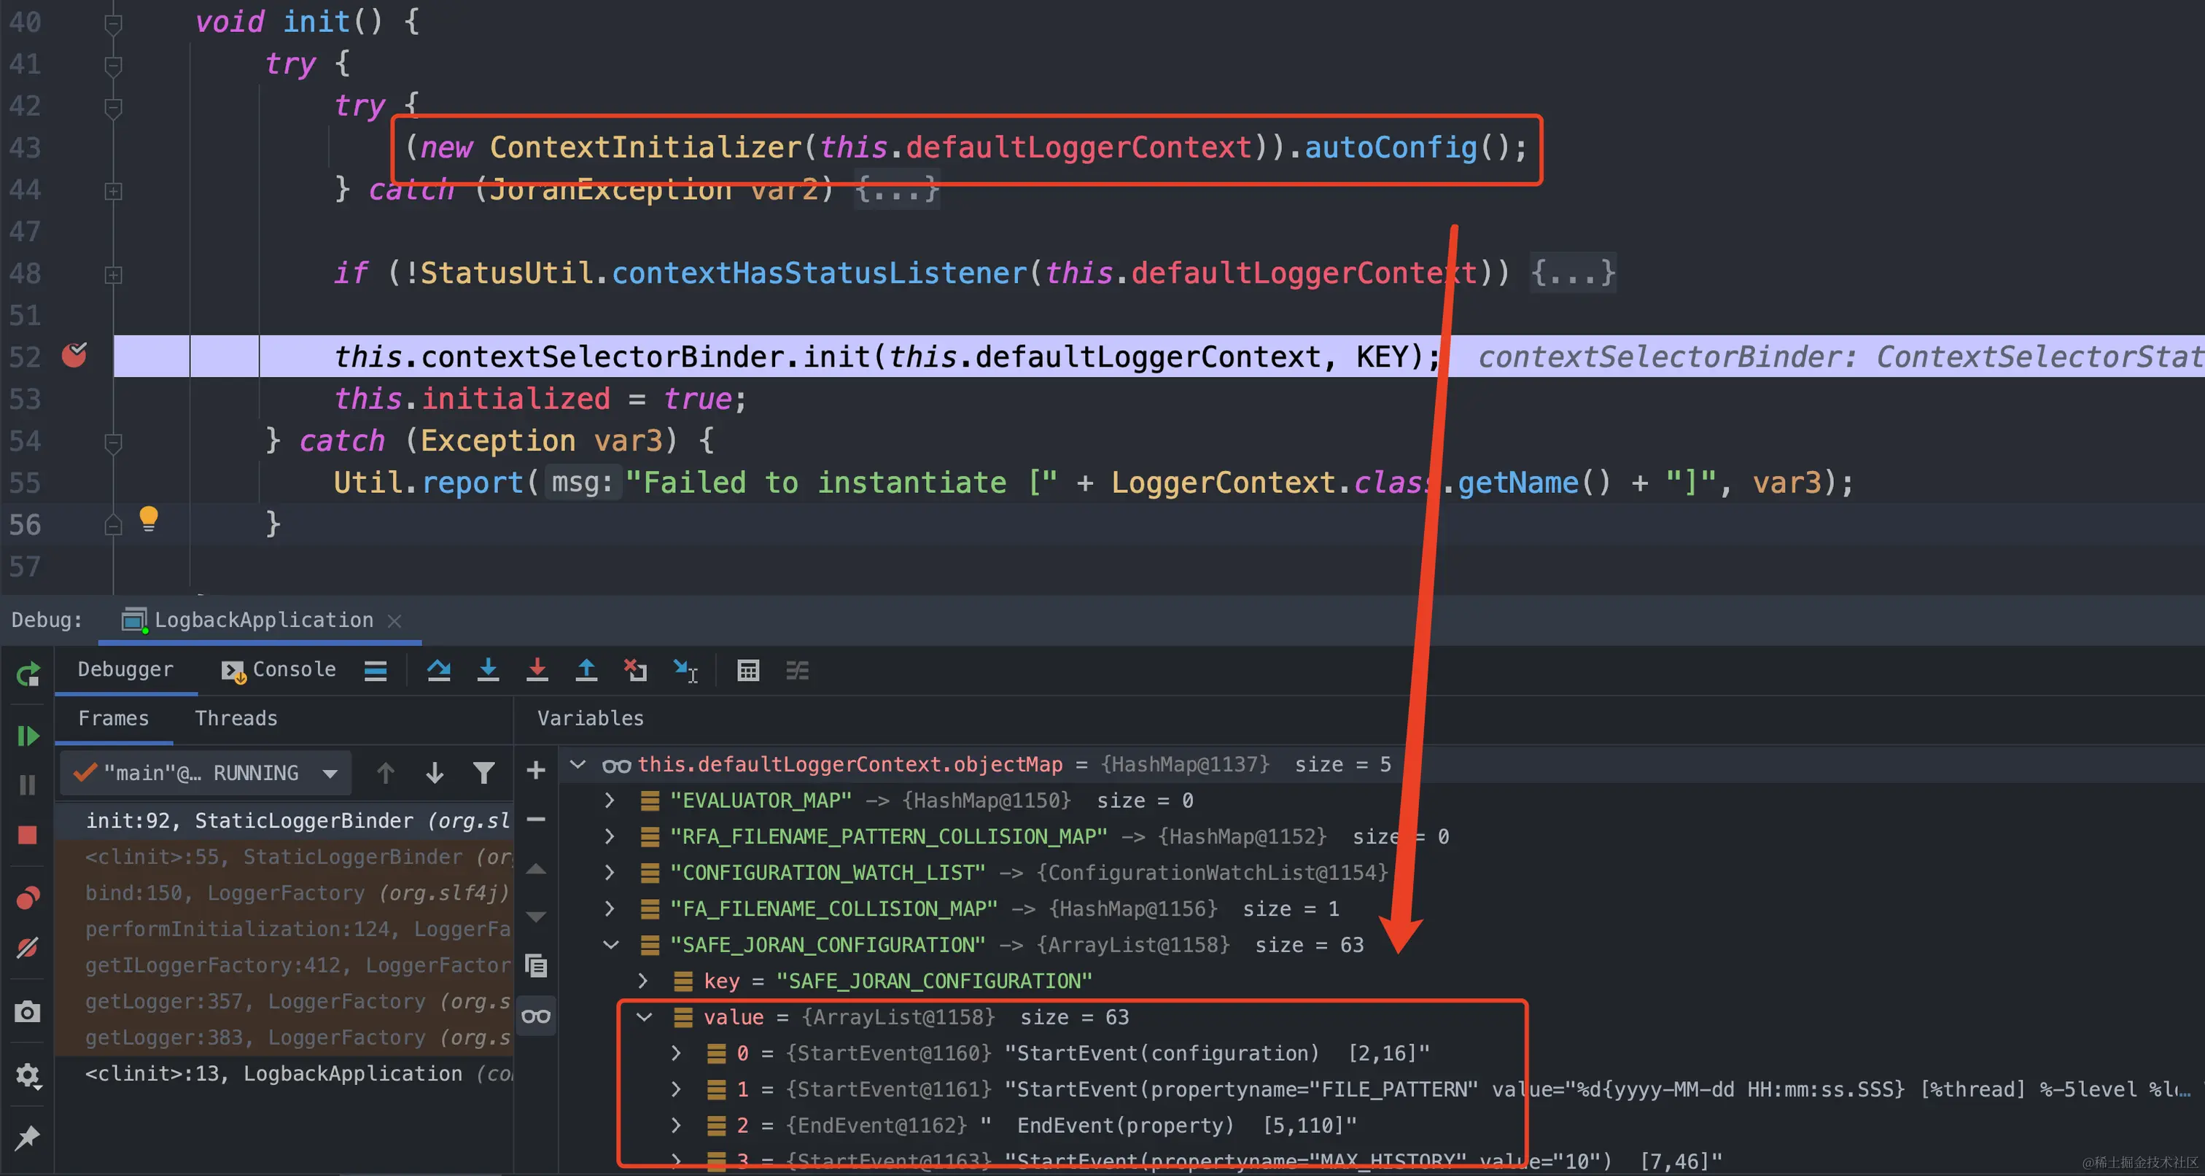Click the red Force Step Into icon
Viewport: 2205px width, 1176px height.
tap(537, 670)
